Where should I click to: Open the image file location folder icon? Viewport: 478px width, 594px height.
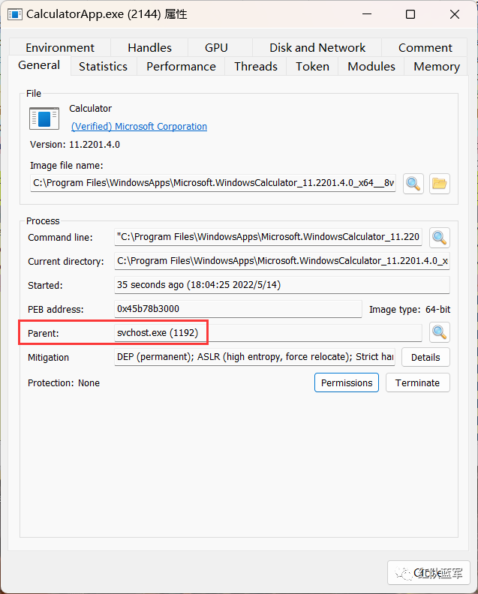(x=440, y=184)
